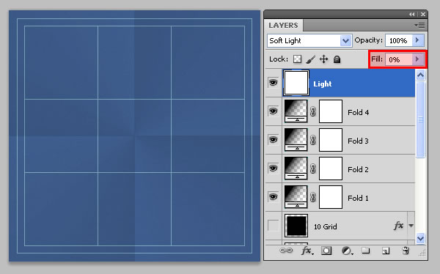Viewport: 440px width, 274px height.
Task: Select Fold 4 layer mask thumbnail
Action: point(331,111)
